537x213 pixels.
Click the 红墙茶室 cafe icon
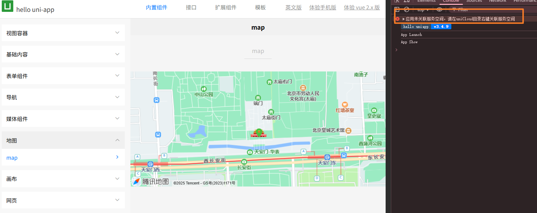345,104
